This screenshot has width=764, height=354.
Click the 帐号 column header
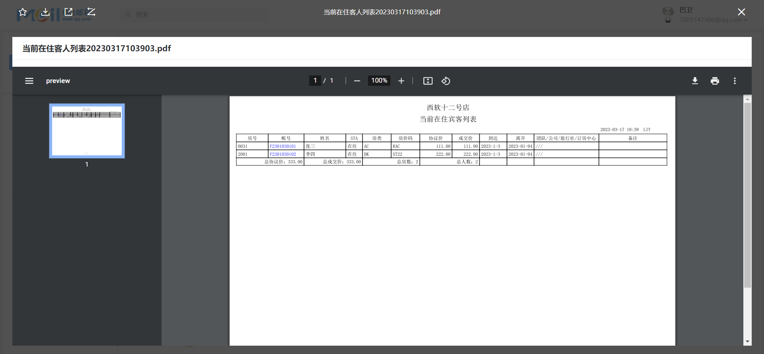pyautogui.click(x=286, y=138)
